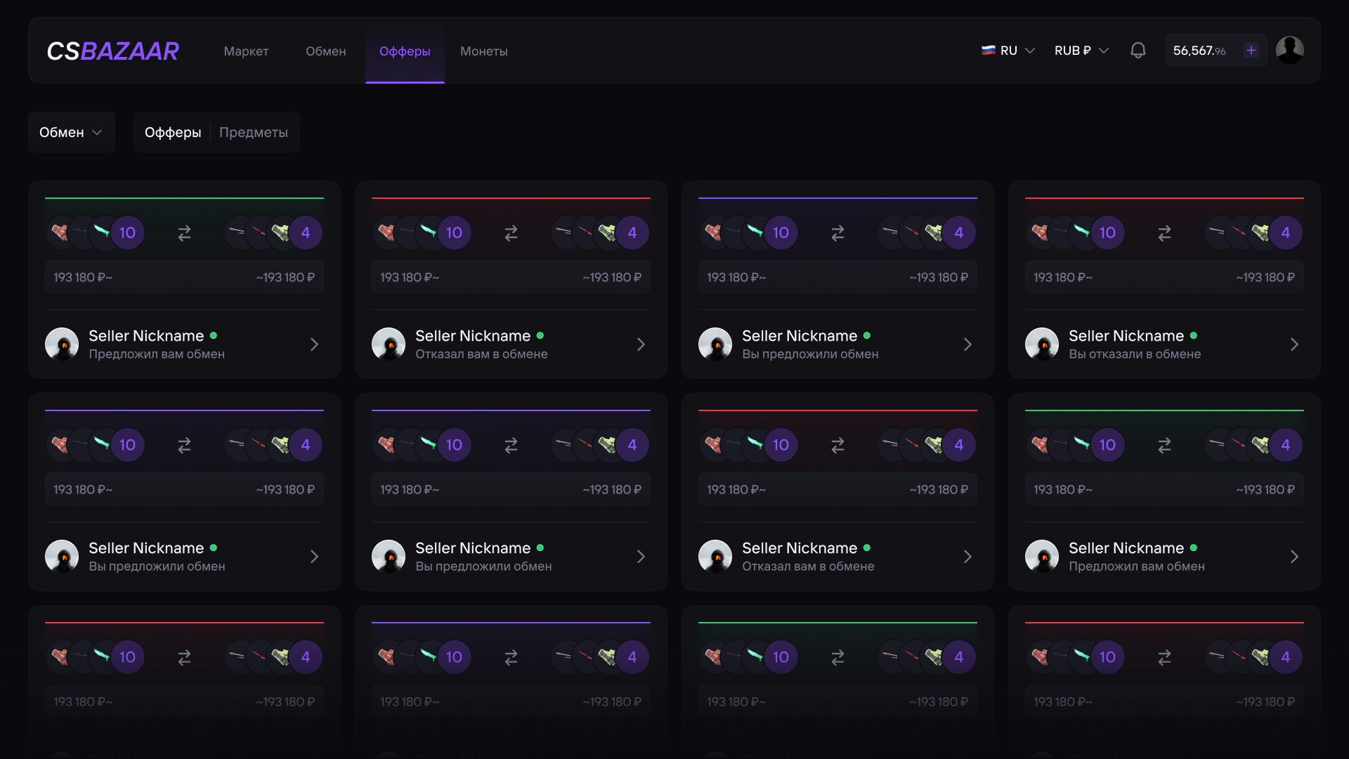
Task: Open the Обмен tab in the top navigation
Action: (325, 51)
